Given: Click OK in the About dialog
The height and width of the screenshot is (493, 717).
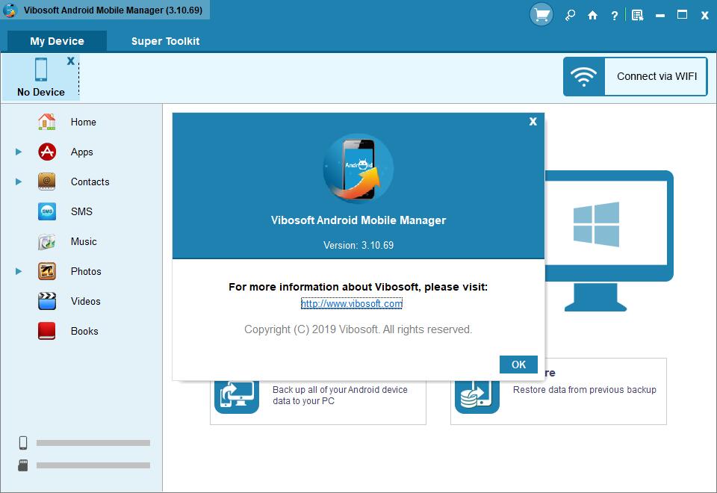Looking at the screenshot, I should click(518, 365).
